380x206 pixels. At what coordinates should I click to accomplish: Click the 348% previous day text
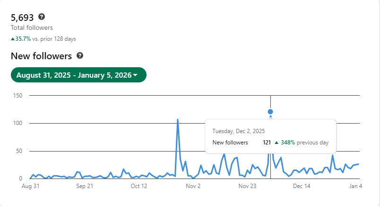pyautogui.click(x=304, y=142)
